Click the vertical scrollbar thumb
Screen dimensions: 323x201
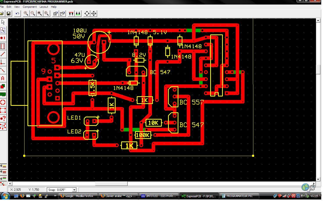coord(318,69)
